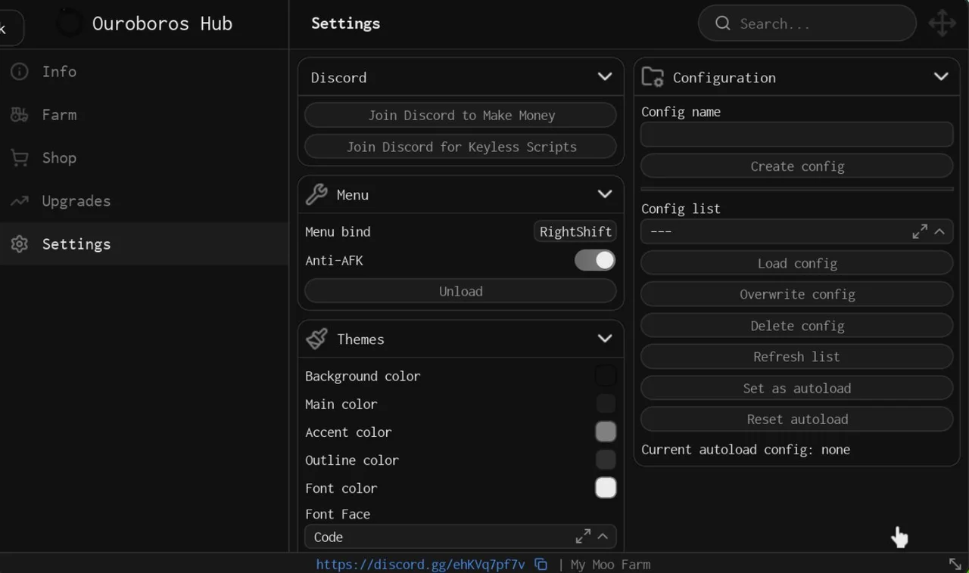The image size is (969, 573).
Task: Open the Upgrades sidebar tab
Action: pos(144,200)
